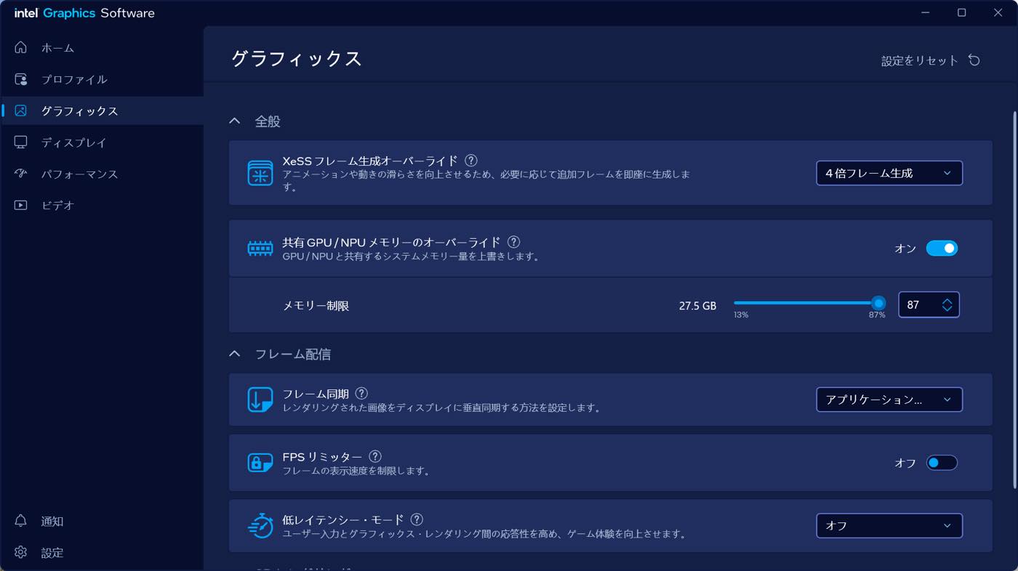Screen dimensions: 1018x571
Task: Click the shared GPU memory chip icon
Action: (x=260, y=248)
